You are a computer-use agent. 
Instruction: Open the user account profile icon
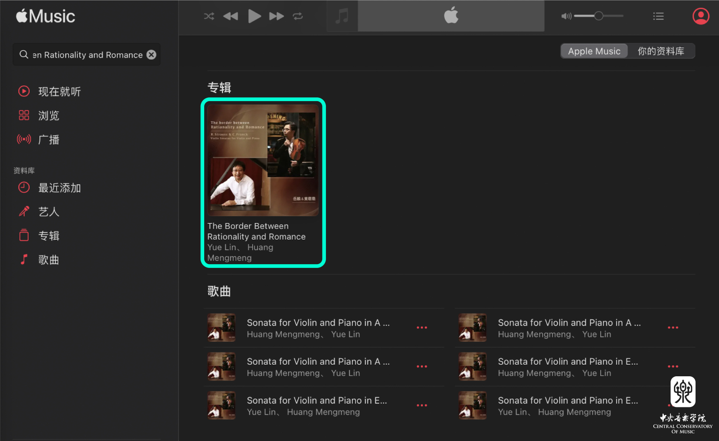700,16
